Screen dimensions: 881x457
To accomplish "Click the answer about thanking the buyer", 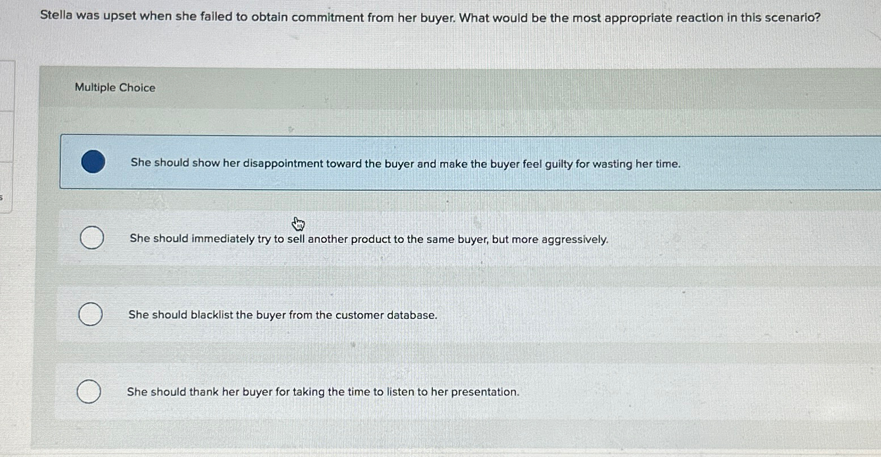I will tap(323, 392).
